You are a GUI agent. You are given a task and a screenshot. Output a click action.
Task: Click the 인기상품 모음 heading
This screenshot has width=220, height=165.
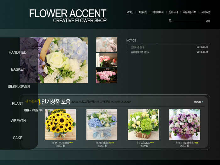tap(56, 102)
